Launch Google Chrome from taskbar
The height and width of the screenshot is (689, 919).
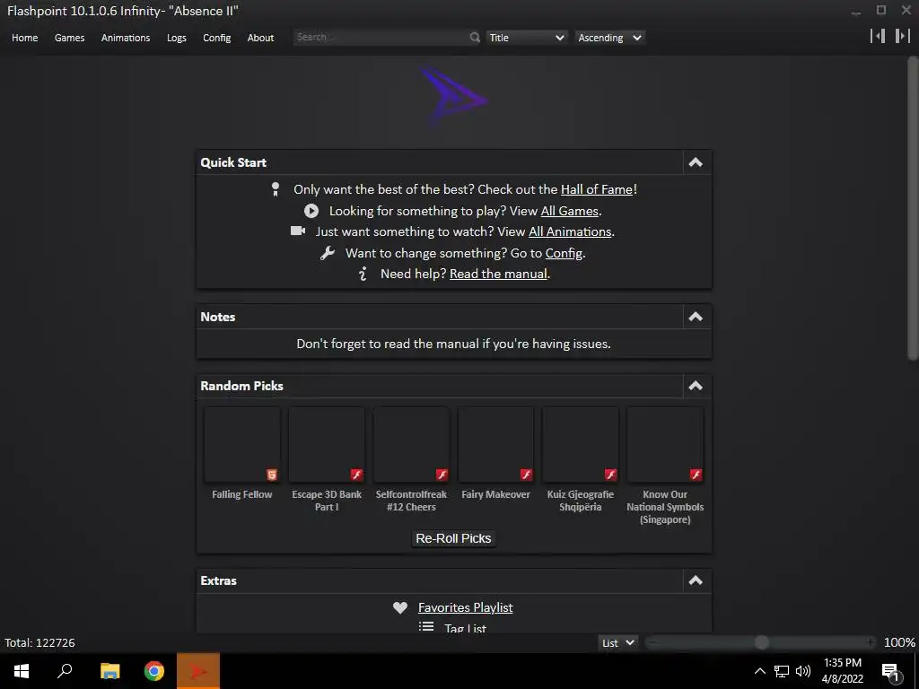point(154,671)
